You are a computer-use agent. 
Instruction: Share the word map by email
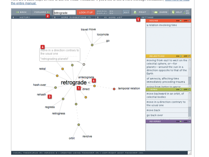160,12
